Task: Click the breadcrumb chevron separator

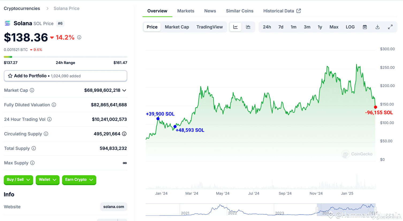Action: (47, 9)
